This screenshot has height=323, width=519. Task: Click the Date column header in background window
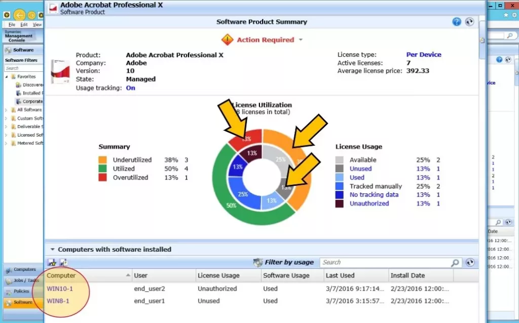493,231
